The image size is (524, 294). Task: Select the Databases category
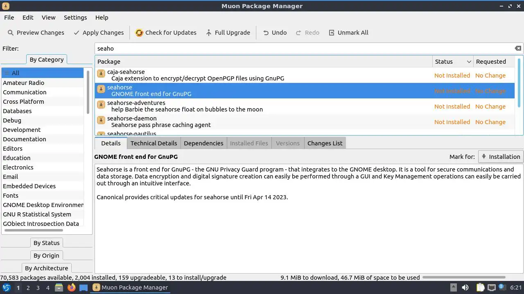pyautogui.click(x=43, y=111)
